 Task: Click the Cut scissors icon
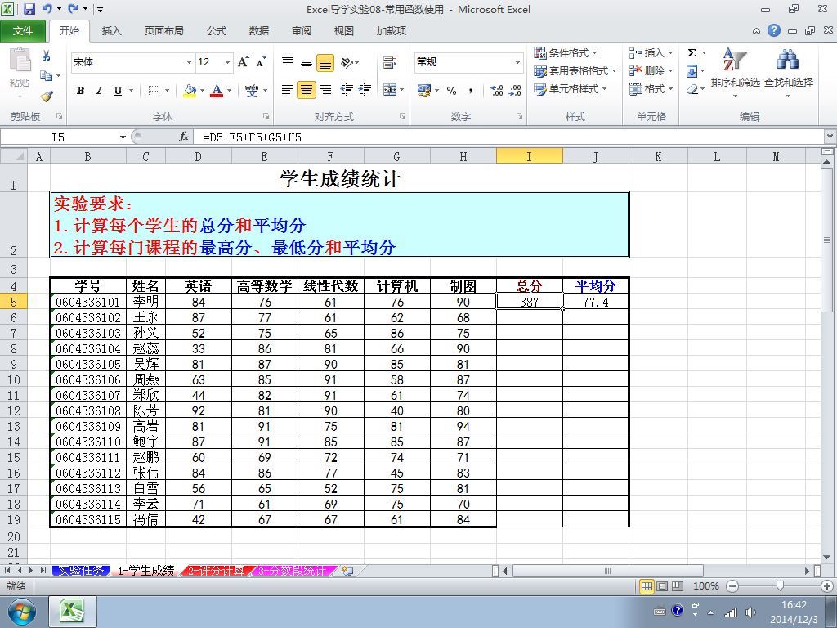click(47, 56)
